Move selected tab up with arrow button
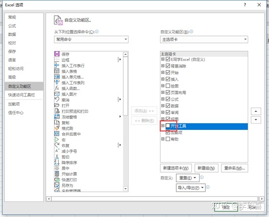Viewport: 269px width, 217px height. [256, 111]
